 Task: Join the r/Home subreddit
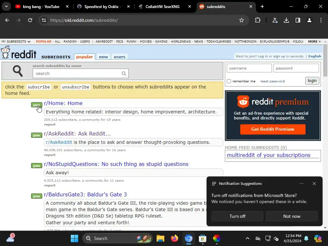click(x=37, y=105)
